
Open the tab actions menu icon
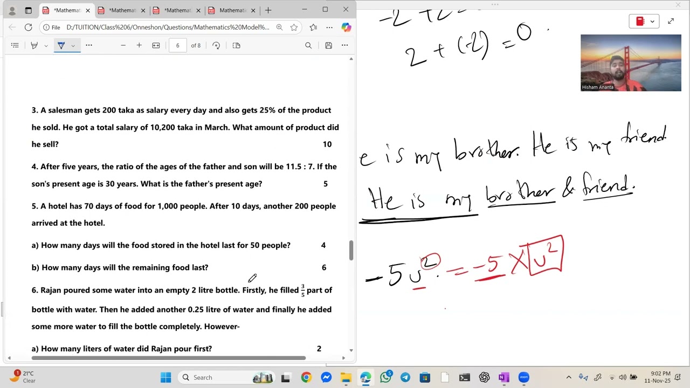coord(28,10)
